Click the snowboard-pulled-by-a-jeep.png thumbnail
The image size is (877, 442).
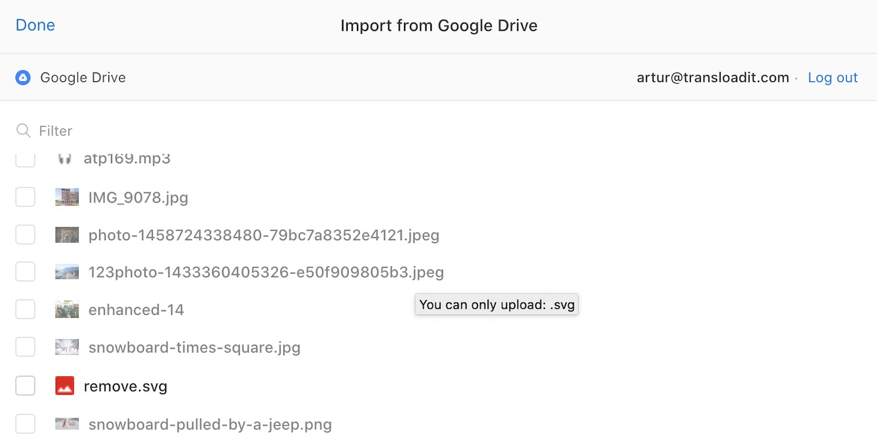[x=67, y=424]
